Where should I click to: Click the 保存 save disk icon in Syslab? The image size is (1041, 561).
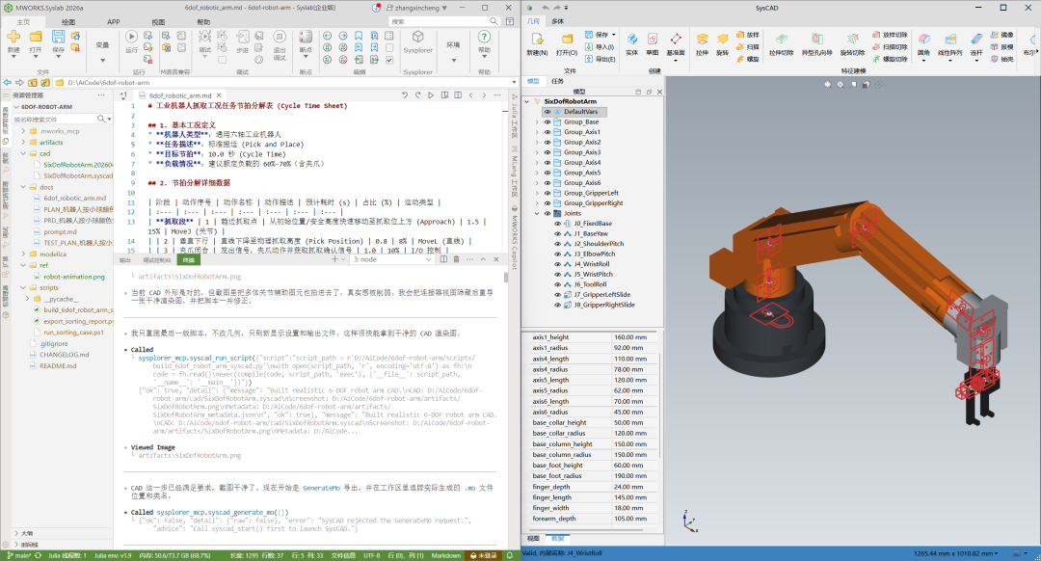point(59,37)
